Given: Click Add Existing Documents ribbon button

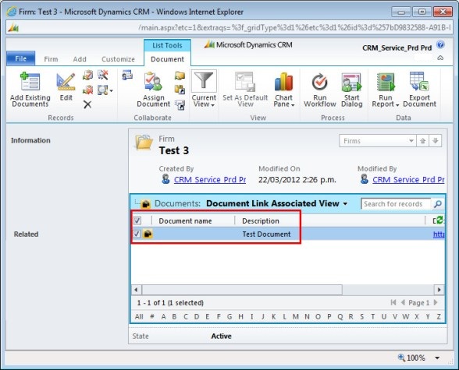Looking at the screenshot, I should coord(30,90).
